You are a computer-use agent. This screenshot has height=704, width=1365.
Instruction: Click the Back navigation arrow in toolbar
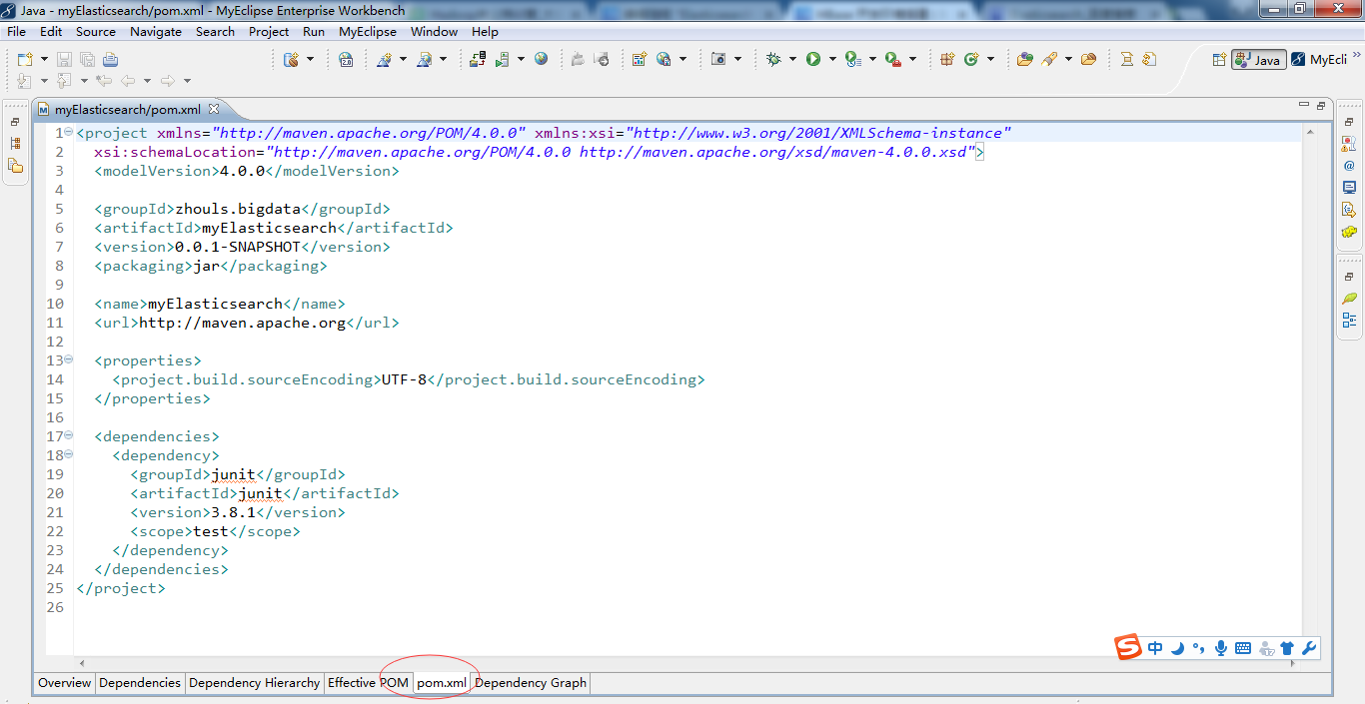pos(128,81)
